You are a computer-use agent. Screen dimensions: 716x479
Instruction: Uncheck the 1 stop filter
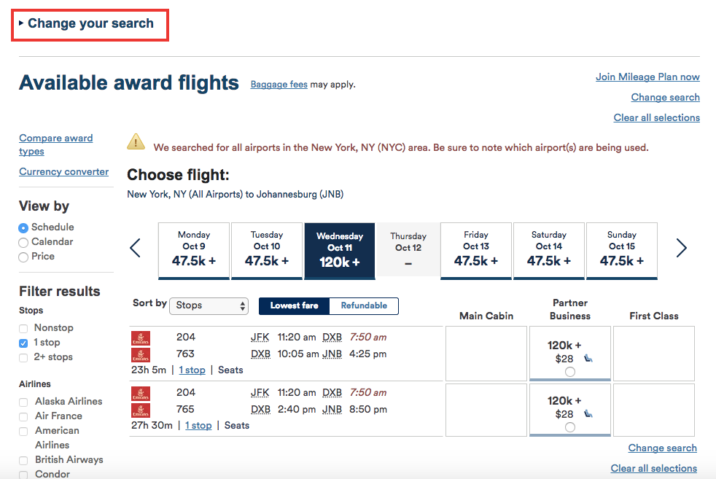[x=24, y=343]
